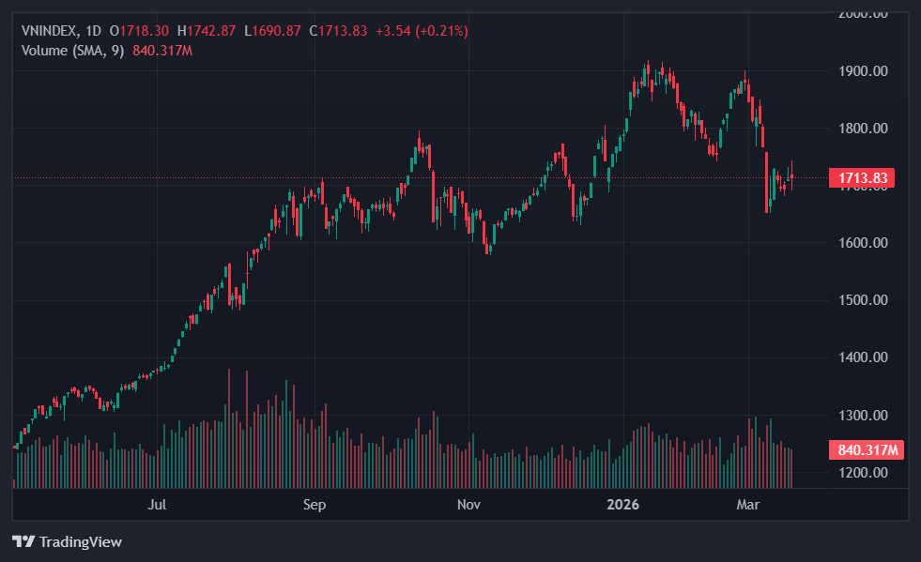This screenshot has height=562, width=921.
Task: Click the 1900.00 price scale label
Action: pos(863,71)
